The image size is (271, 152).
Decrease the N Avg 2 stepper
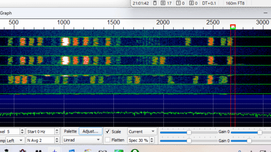point(57,142)
